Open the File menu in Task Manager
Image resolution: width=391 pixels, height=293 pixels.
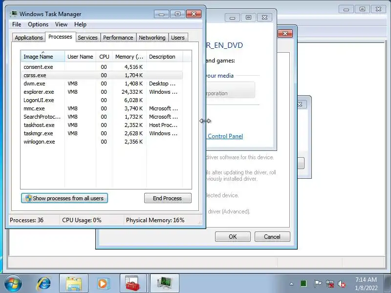click(x=17, y=24)
